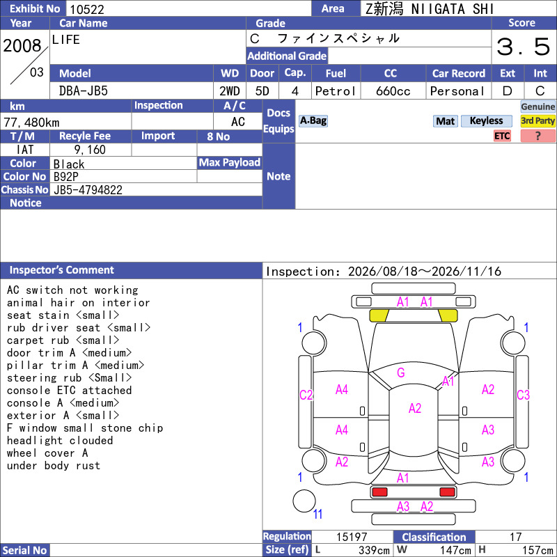Click the classification value 17
The height and width of the screenshot is (557, 557).
pos(515,537)
